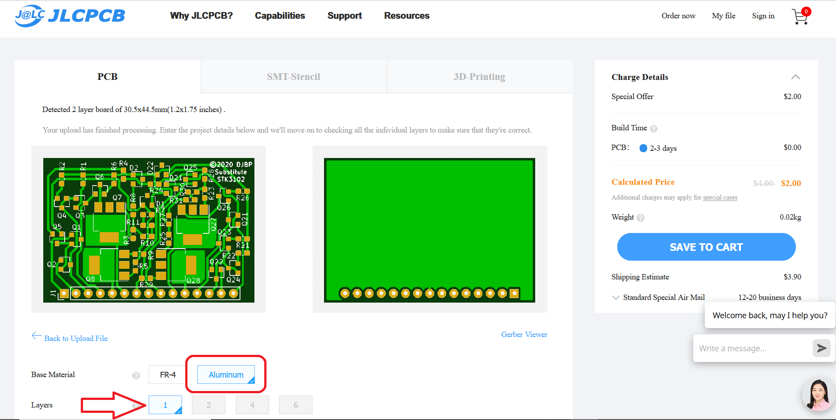Click the Order now link
Screen dimensions: 836x420
coord(678,16)
